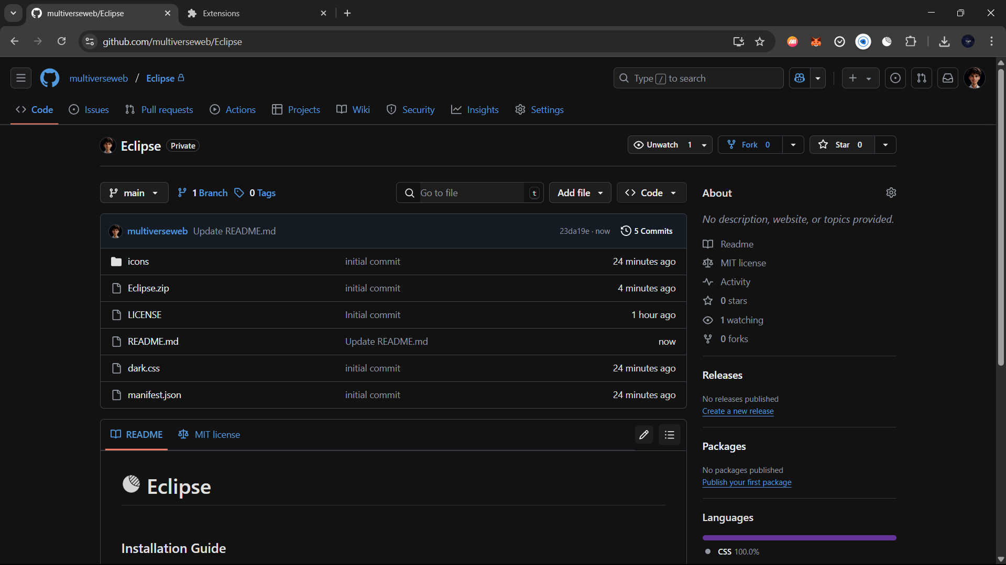The height and width of the screenshot is (565, 1006).
Task: View site information icon in address bar
Action: pyautogui.click(x=90, y=42)
